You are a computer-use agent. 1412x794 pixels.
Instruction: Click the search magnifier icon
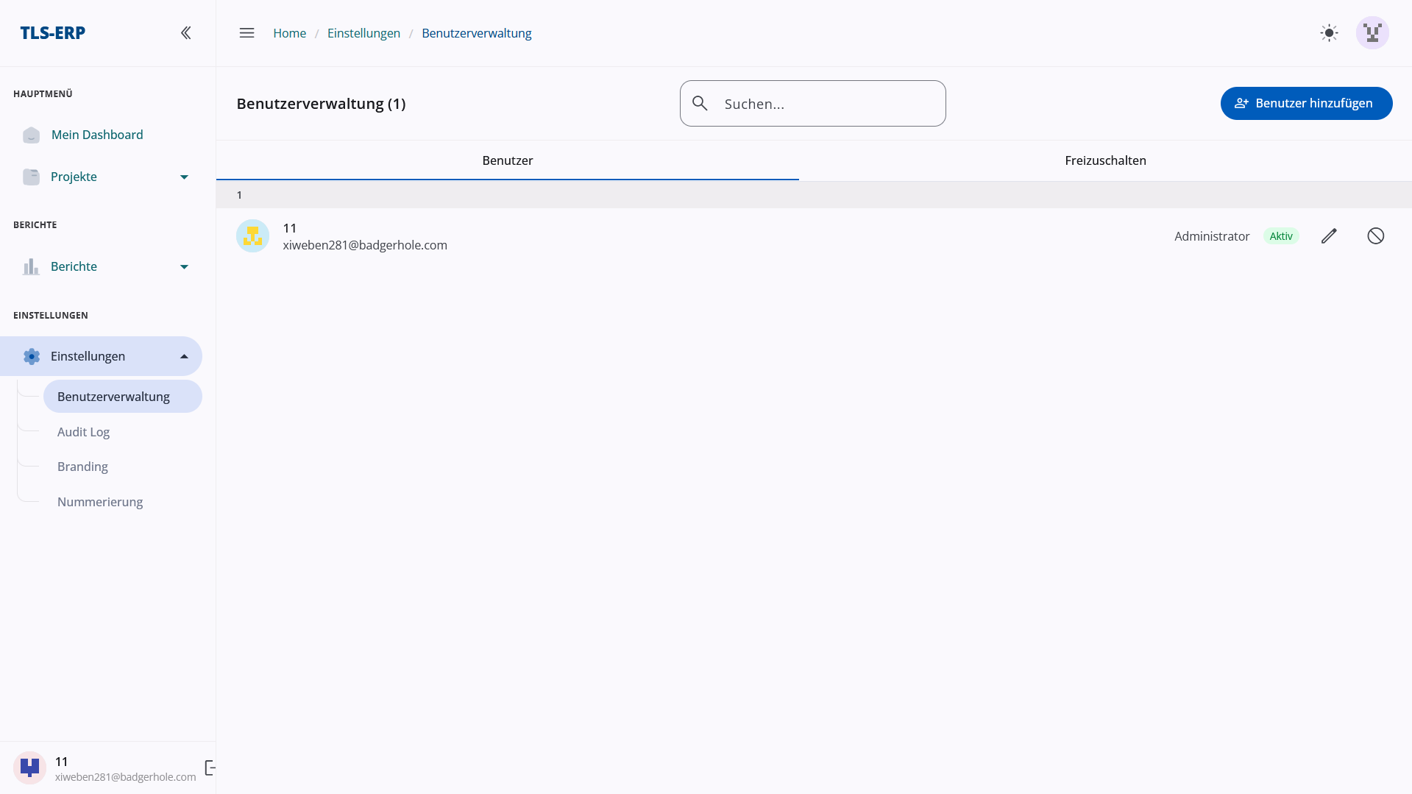tap(700, 103)
